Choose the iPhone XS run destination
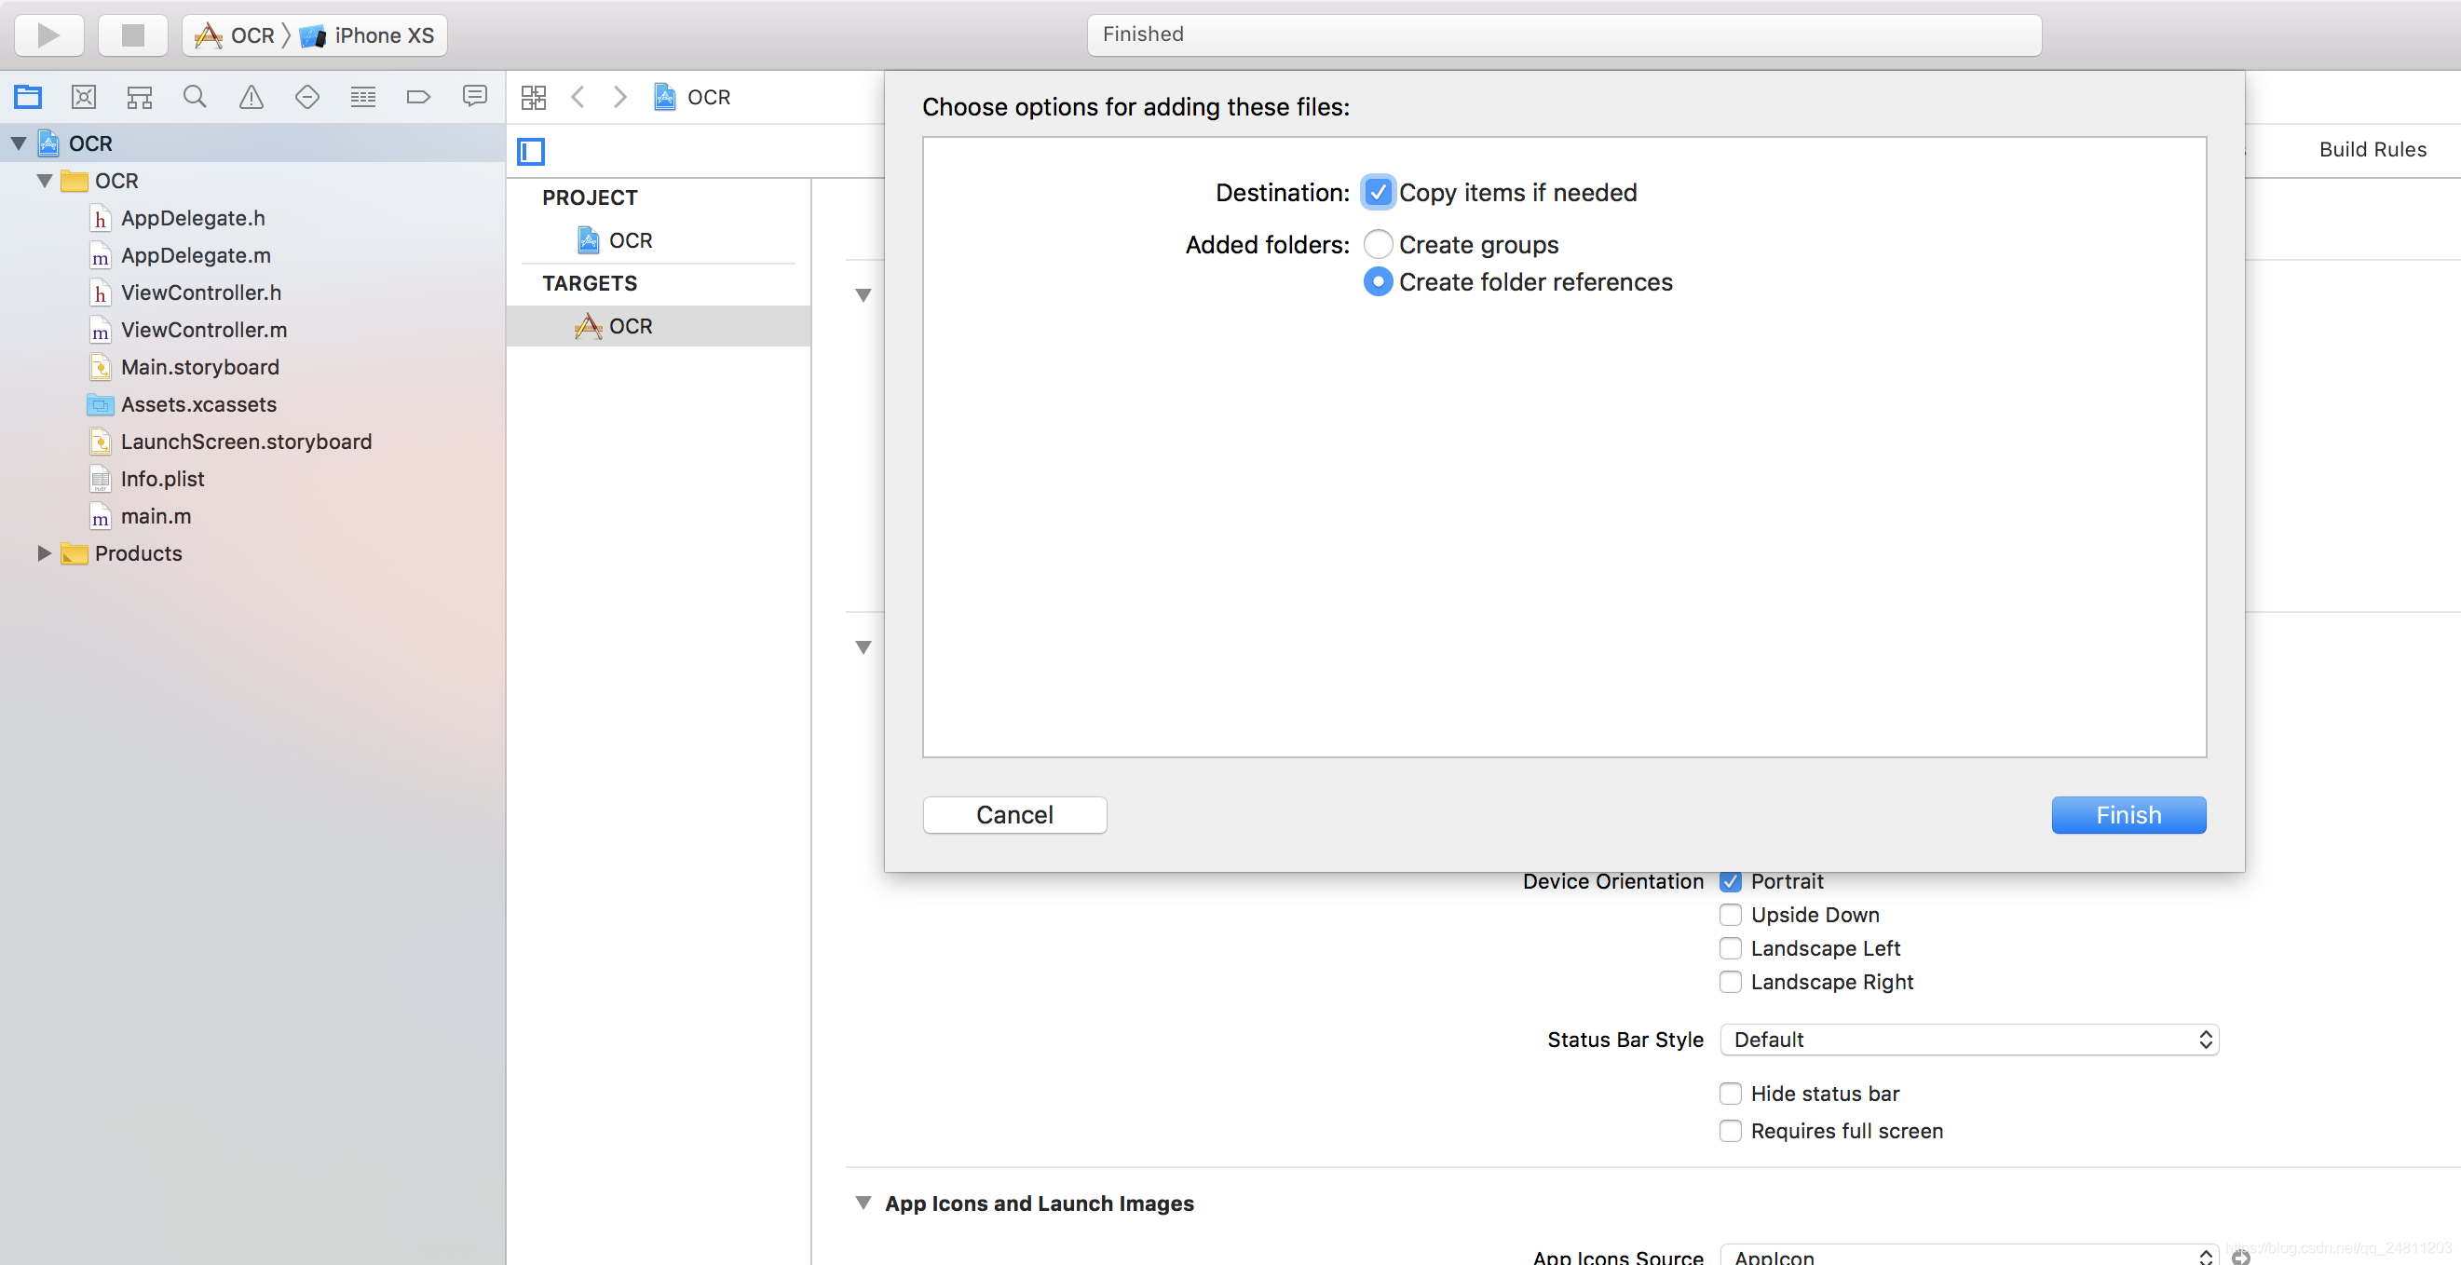This screenshot has width=2461, height=1265. pos(368,35)
